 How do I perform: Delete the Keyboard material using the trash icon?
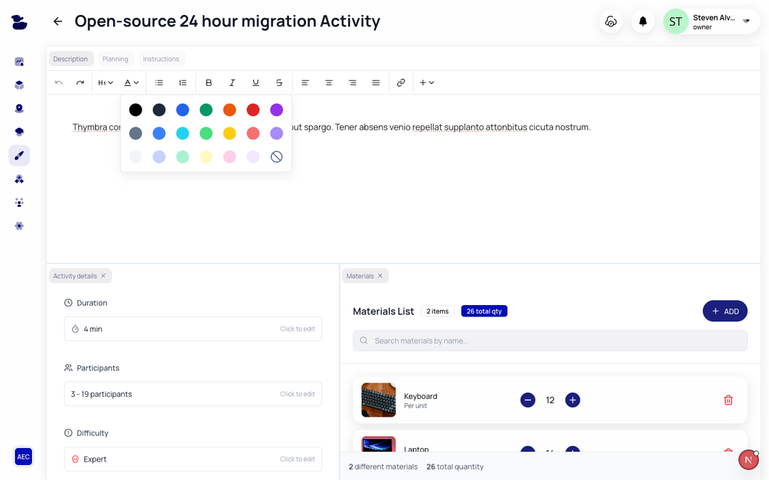pyautogui.click(x=728, y=400)
